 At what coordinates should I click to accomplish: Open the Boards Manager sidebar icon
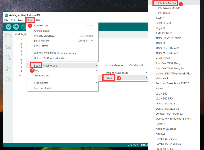pyautogui.click(x=8, y=47)
